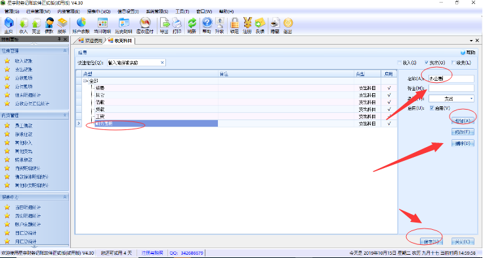Viewport: 483px width, 258px height.
Task: Open 往来明细统计 in the sidebar
Action: (28, 95)
